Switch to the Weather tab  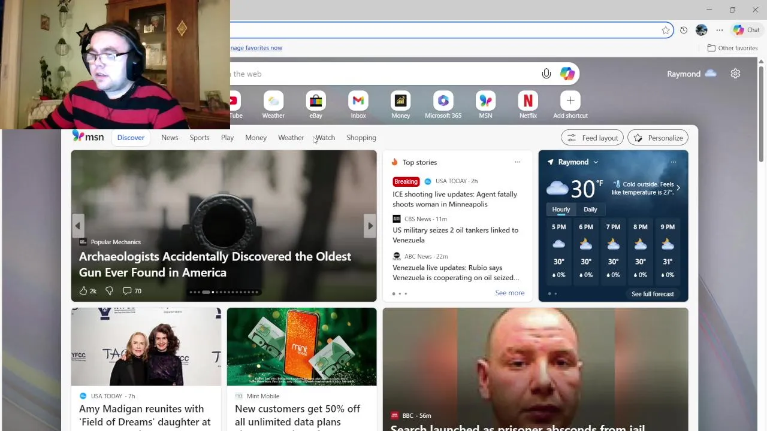pos(291,138)
